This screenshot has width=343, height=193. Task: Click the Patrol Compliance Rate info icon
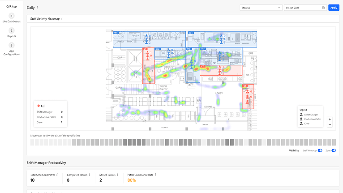[x=155, y=175]
